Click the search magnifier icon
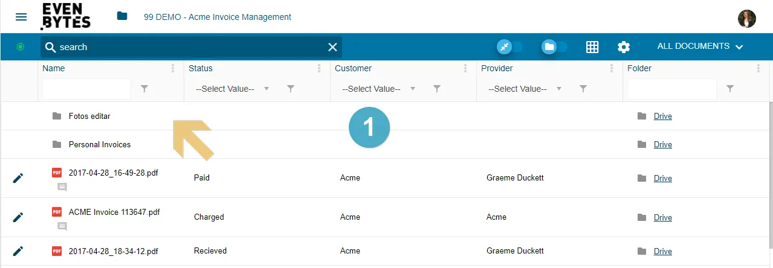Image resolution: width=773 pixels, height=268 pixels. tap(51, 47)
